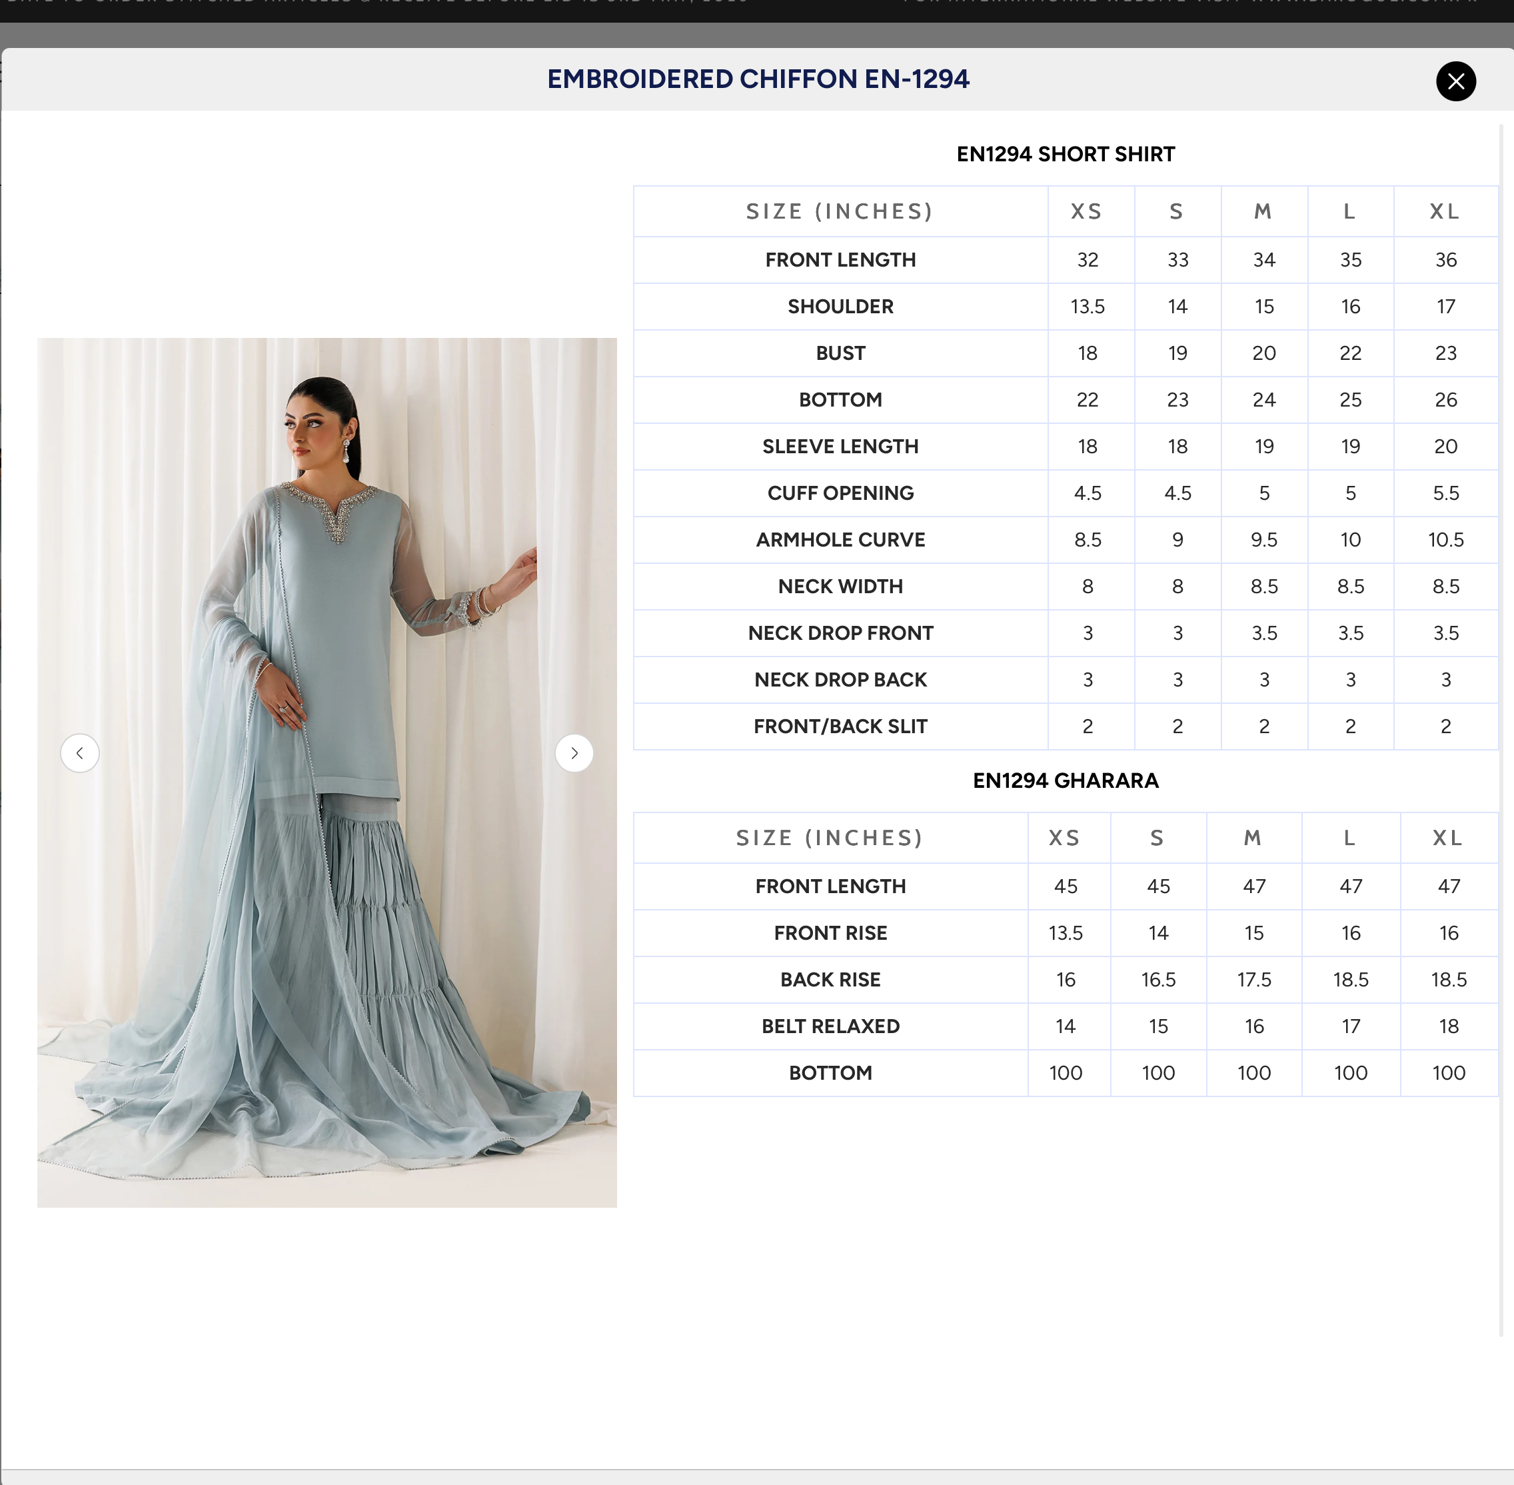Click gharara bottom XS value 100
The height and width of the screenshot is (1485, 1514).
pyautogui.click(x=1065, y=1073)
